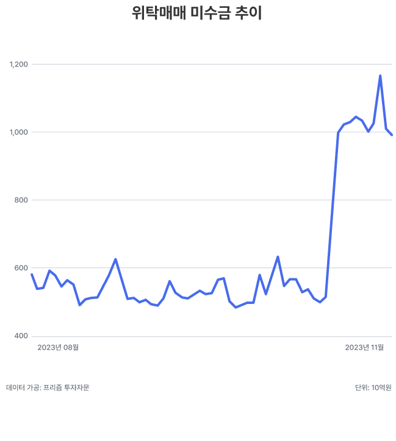
Task: Click the final endpoint of the blue line
Action: pyautogui.click(x=392, y=135)
